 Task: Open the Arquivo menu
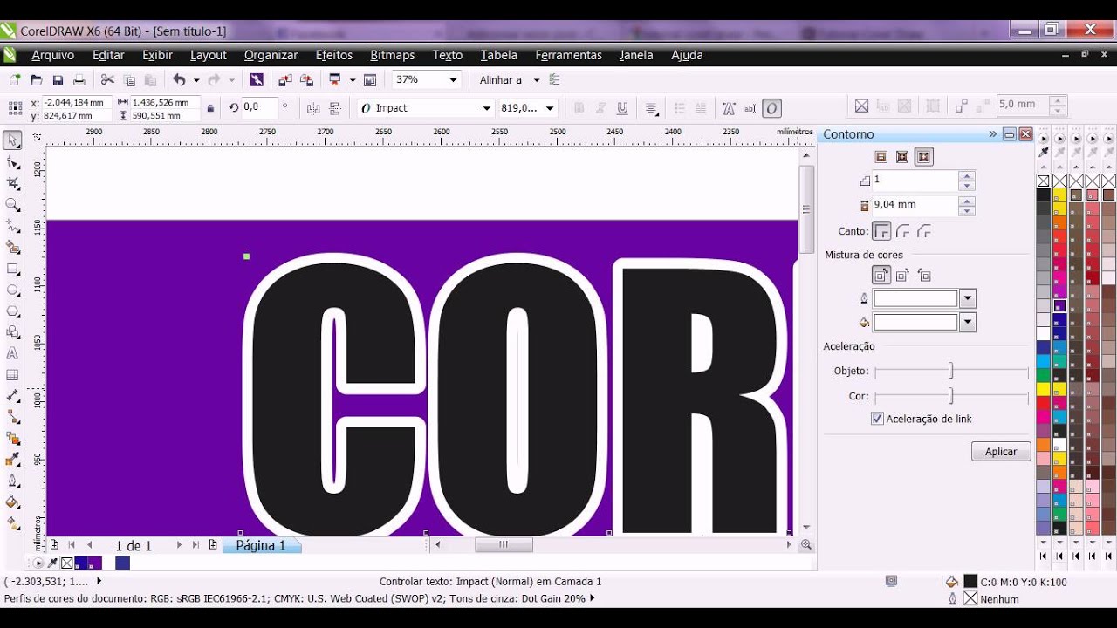53,55
